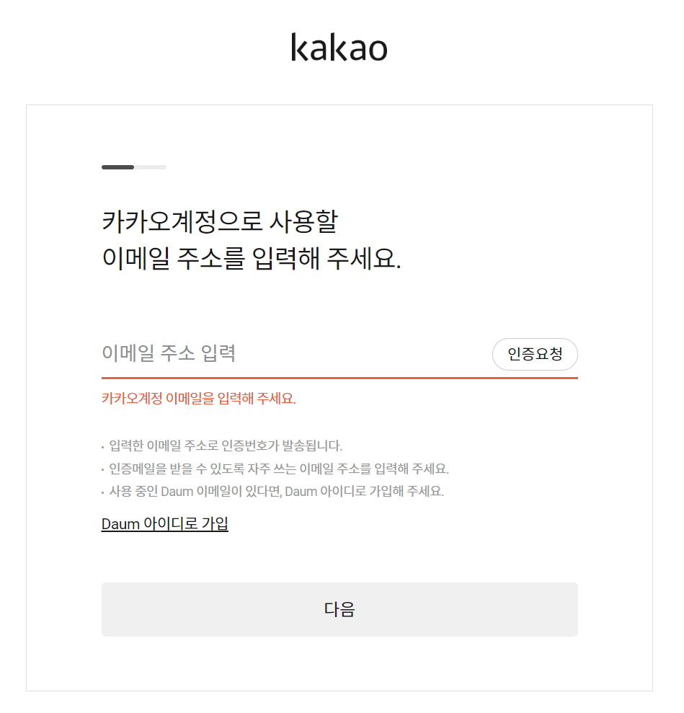Click the kakao logo at top
The height and width of the screenshot is (713, 684).
[x=339, y=47]
